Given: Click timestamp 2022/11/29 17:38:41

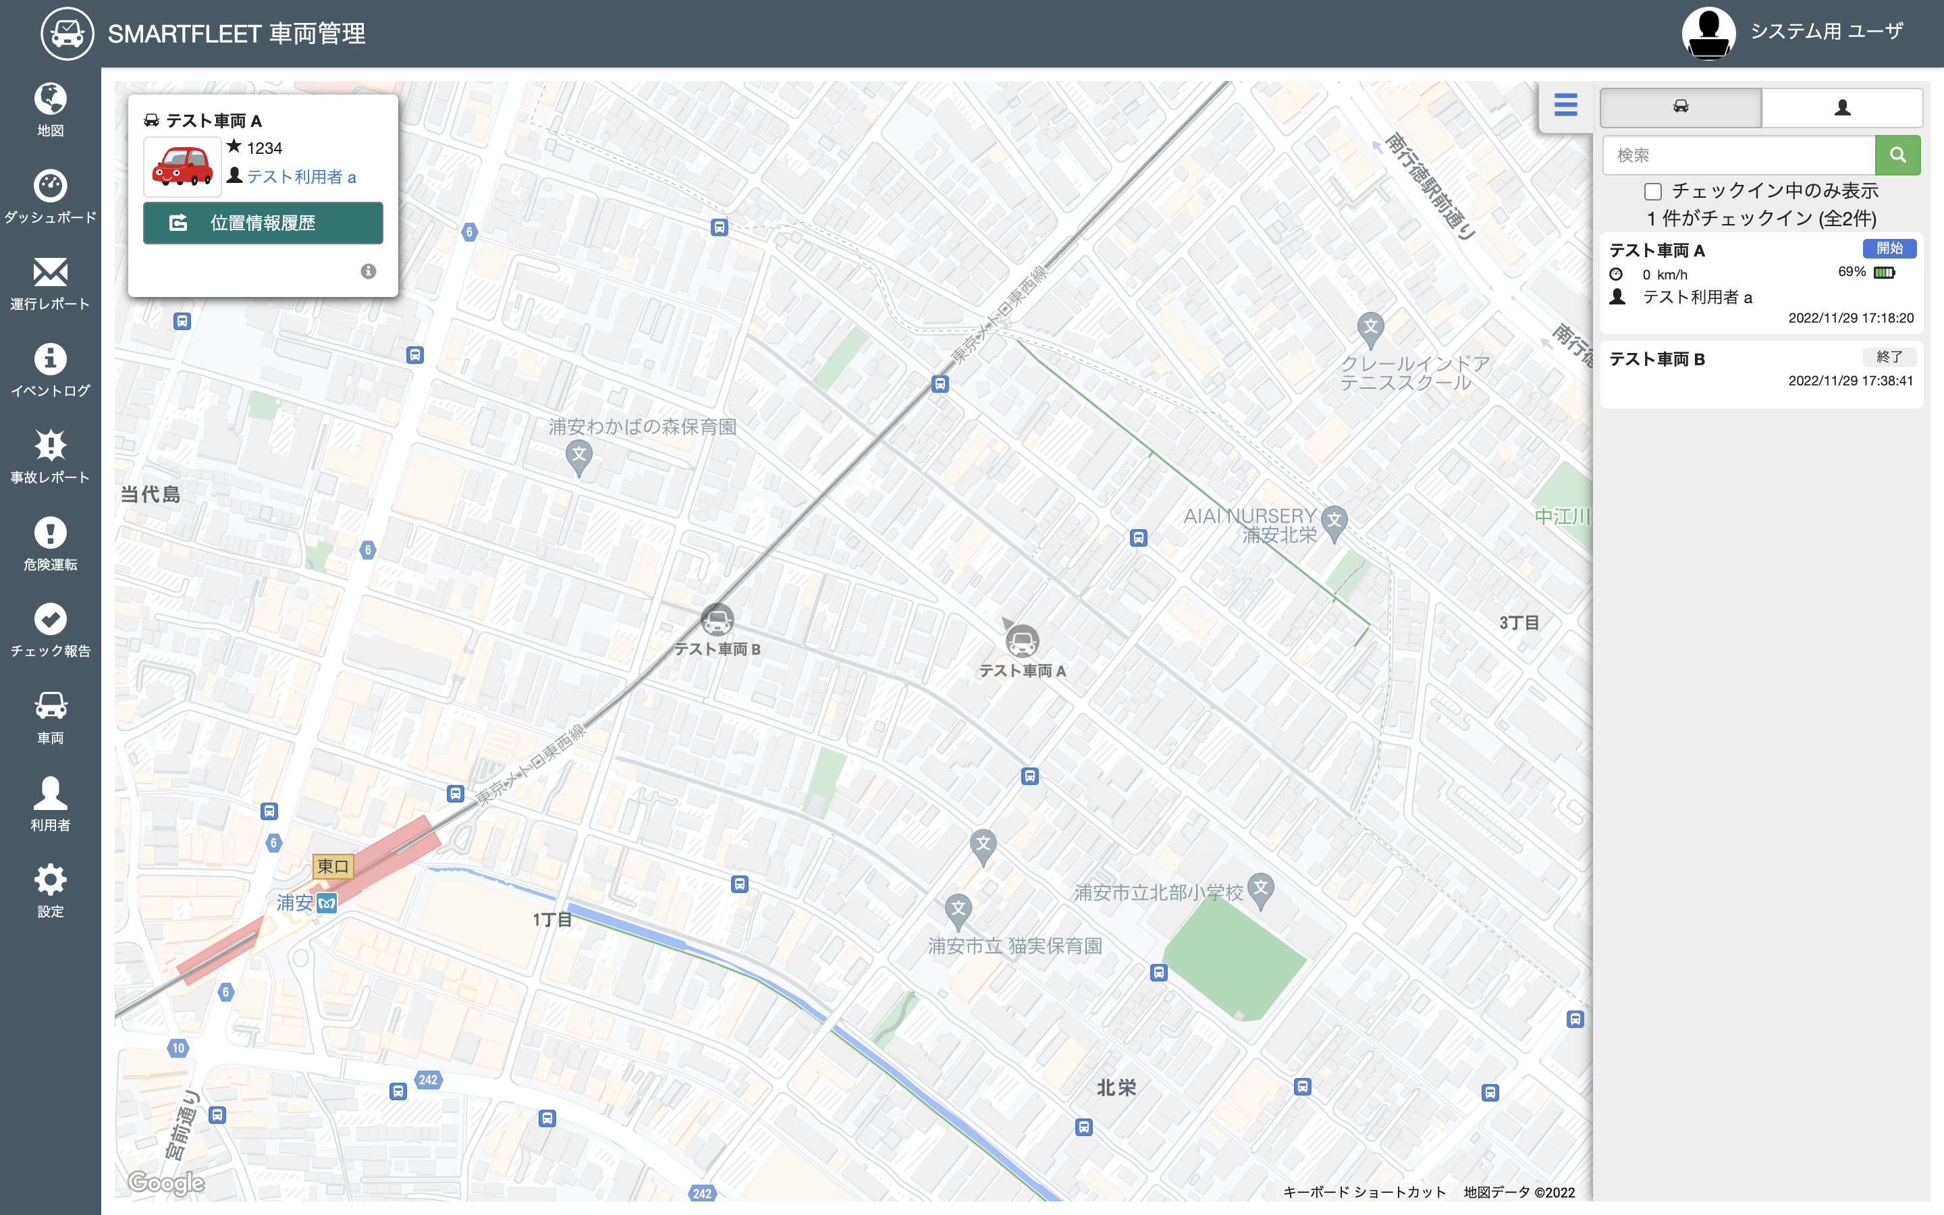Looking at the screenshot, I should 1851,381.
